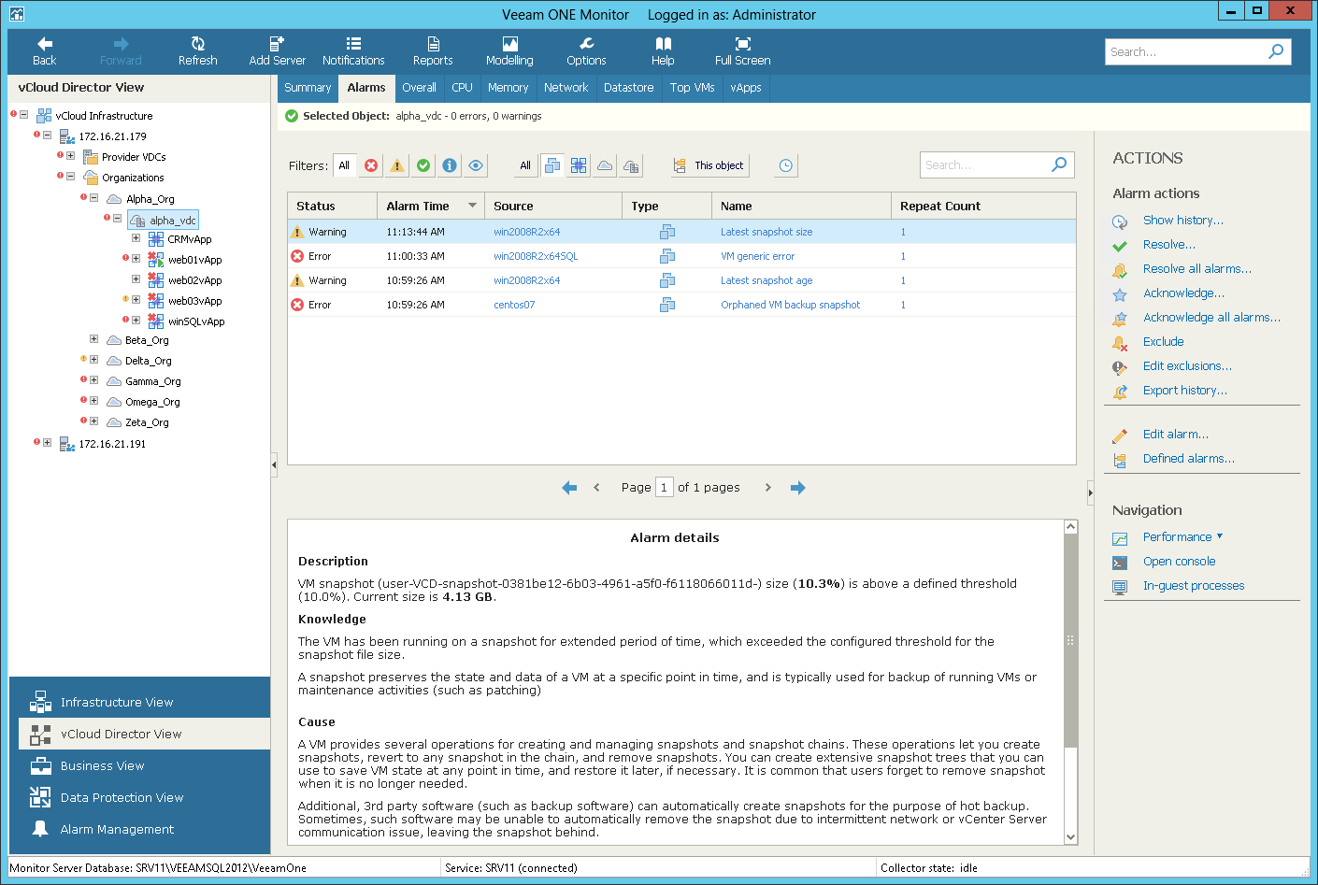Viewport: 1318px width, 885px height.
Task: Open Reports from the toolbar
Action: tap(433, 51)
